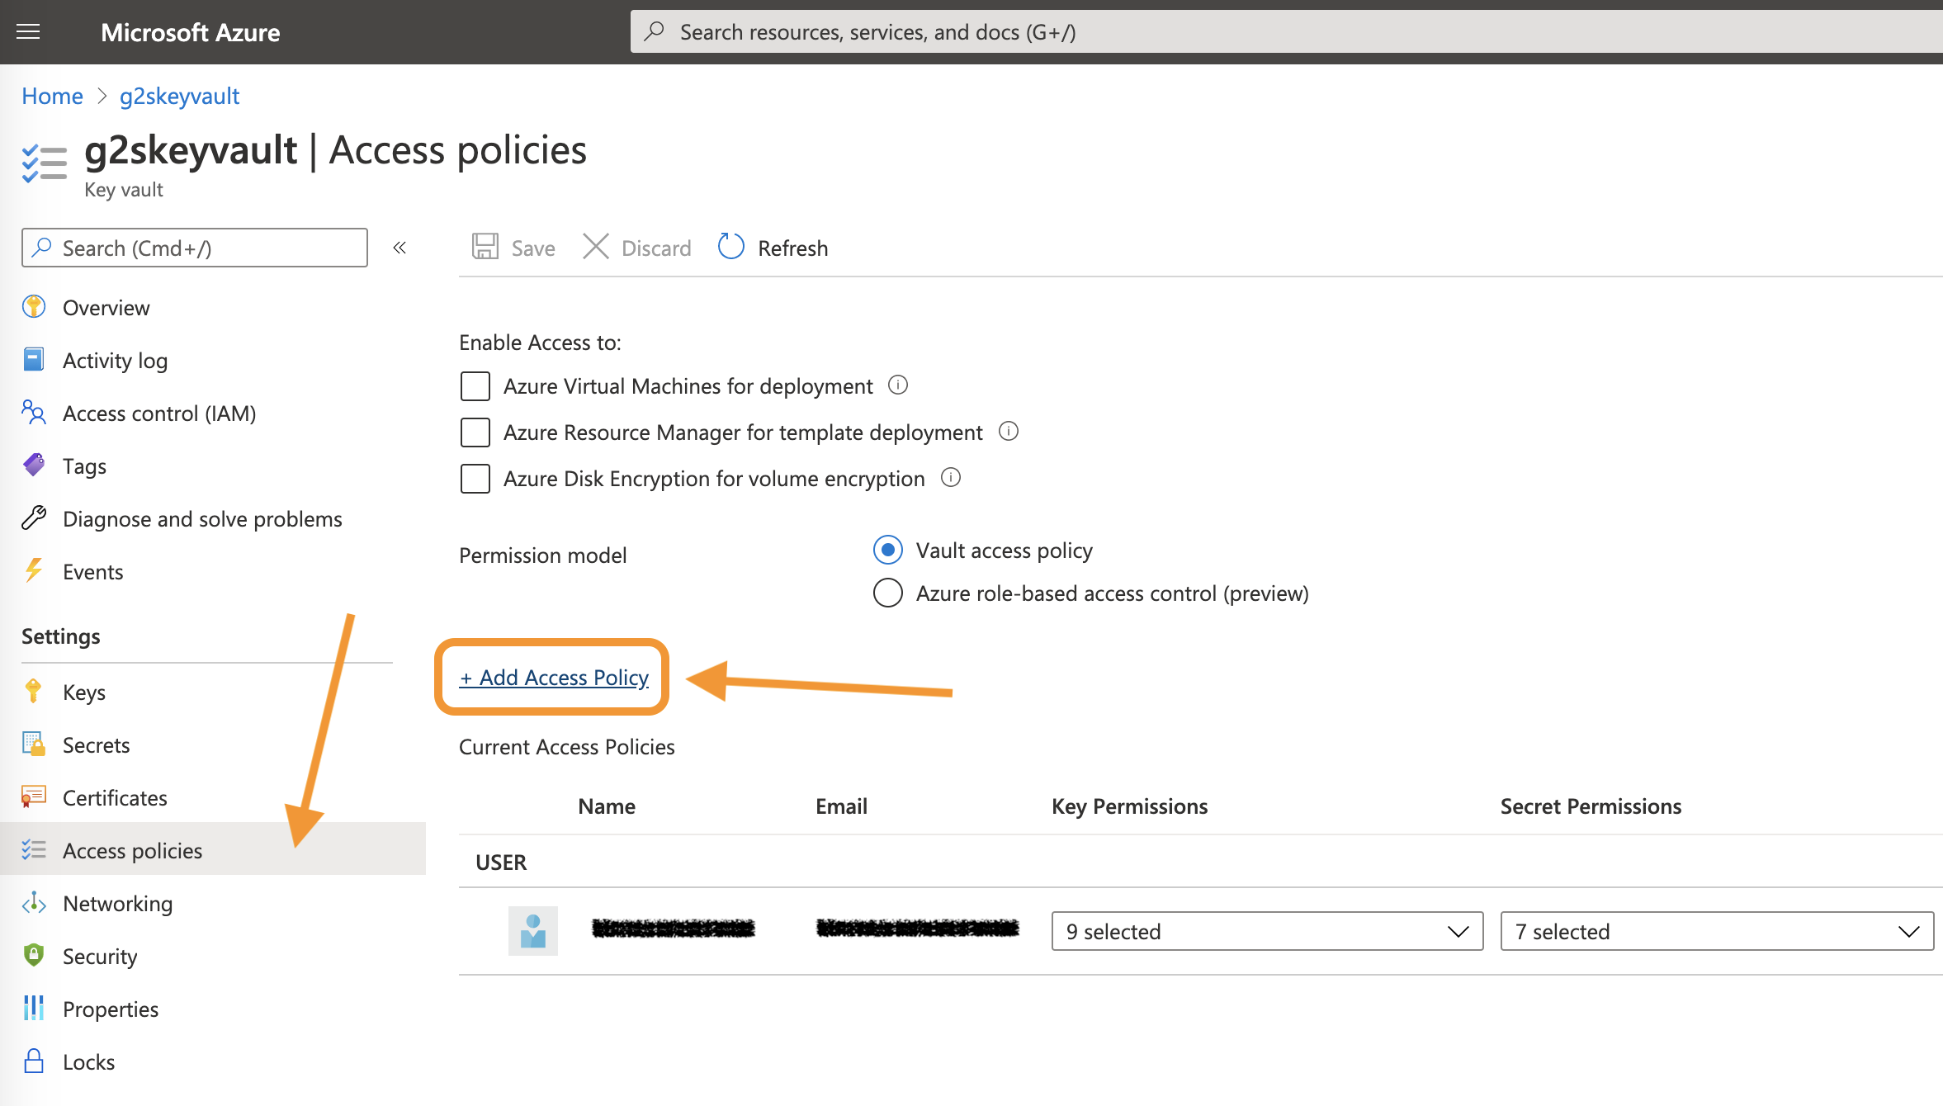Focus the global Search resources field
Image resolution: width=1943 pixels, height=1106 pixels.
click(1287, 31)
